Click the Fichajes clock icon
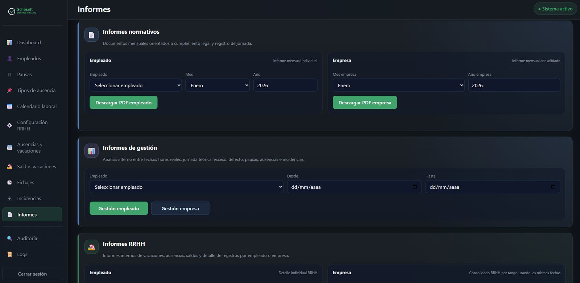This screenshot has width=580, height=283. [9, 182]
